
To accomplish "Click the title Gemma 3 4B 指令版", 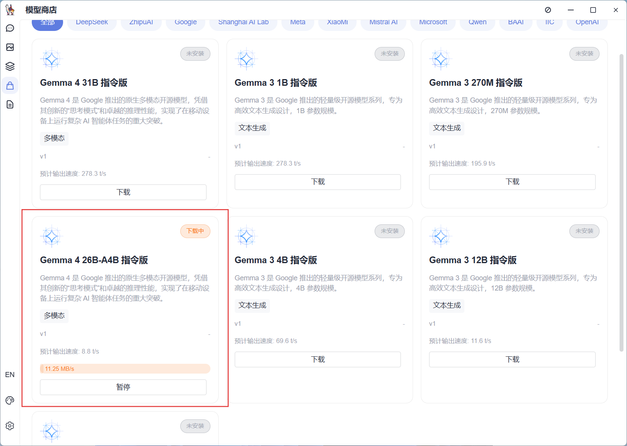I will [x=276, y=260].
